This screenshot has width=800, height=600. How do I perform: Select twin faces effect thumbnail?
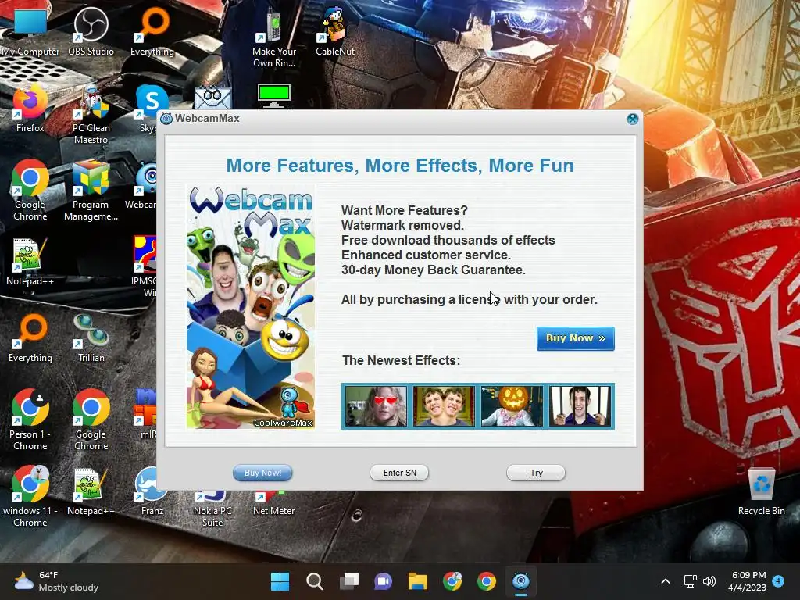coord(444,406)
